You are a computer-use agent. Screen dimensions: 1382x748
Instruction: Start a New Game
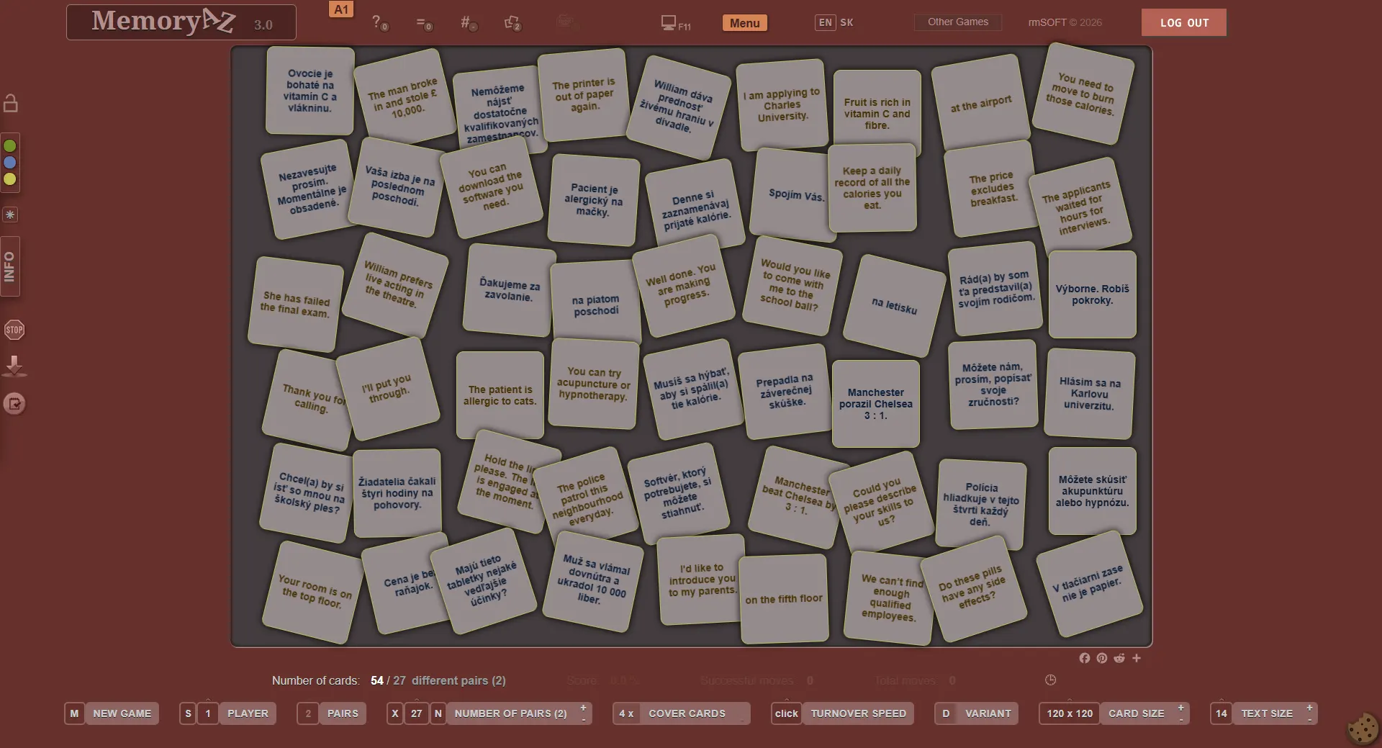122,713
